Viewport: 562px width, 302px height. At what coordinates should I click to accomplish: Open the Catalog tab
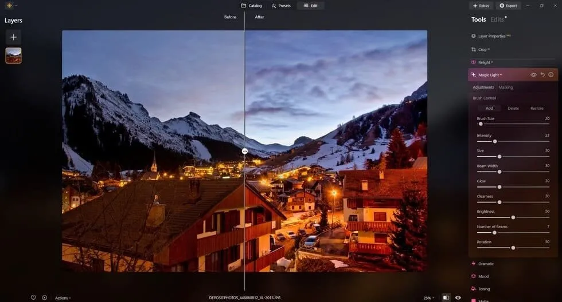[251, 6]
